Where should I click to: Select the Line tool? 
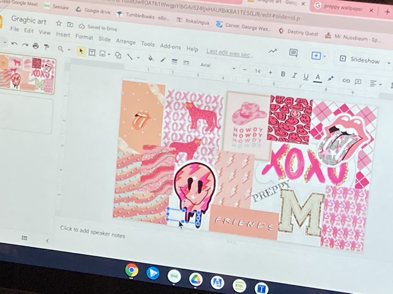130,56
